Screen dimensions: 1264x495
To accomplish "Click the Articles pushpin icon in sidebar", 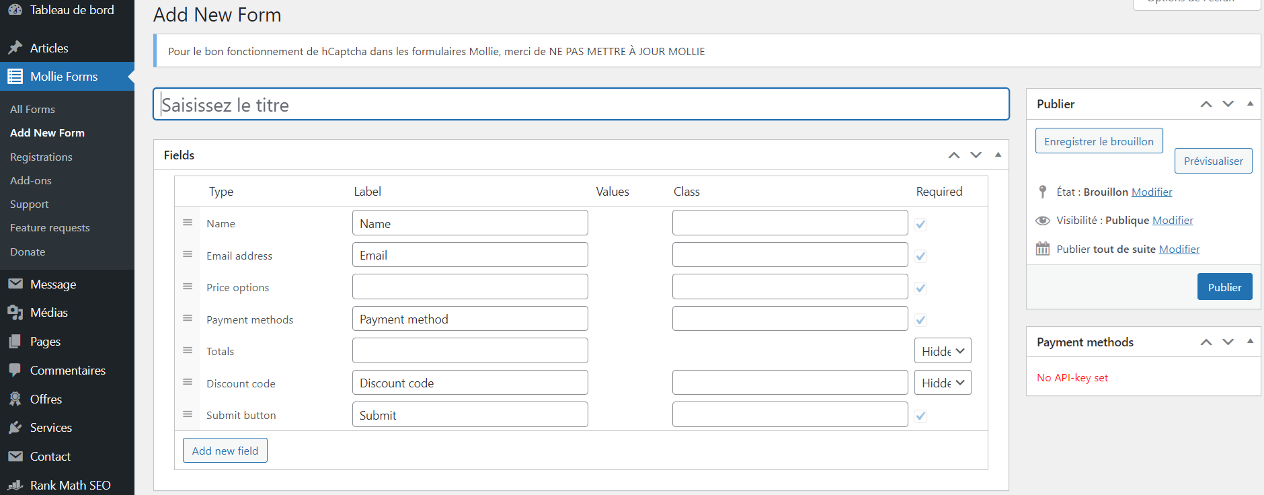I will [15, 48].
